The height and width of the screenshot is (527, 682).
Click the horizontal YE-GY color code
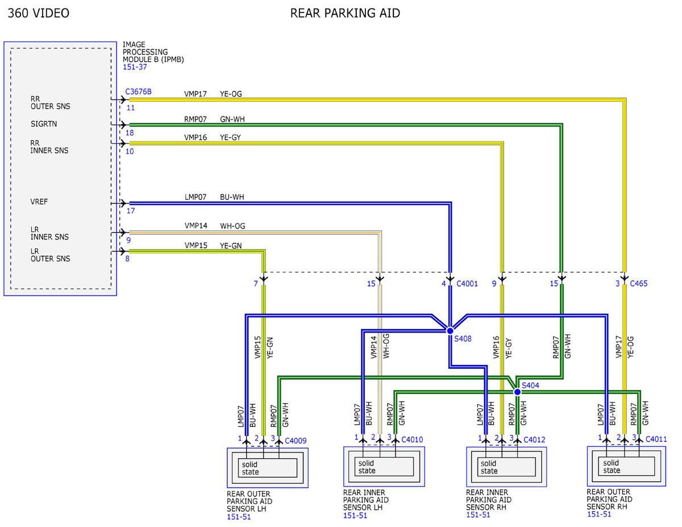pyautogui.click(x=230, y=138)
